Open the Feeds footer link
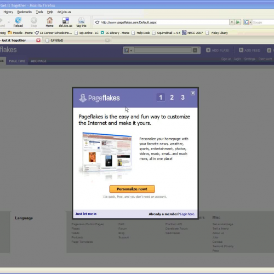This screenshot has height=274, width=274. tap(76, 233)
